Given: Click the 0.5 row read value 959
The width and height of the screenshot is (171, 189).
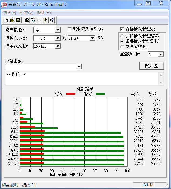Looking at the screenshot, I should click(157, 100).
